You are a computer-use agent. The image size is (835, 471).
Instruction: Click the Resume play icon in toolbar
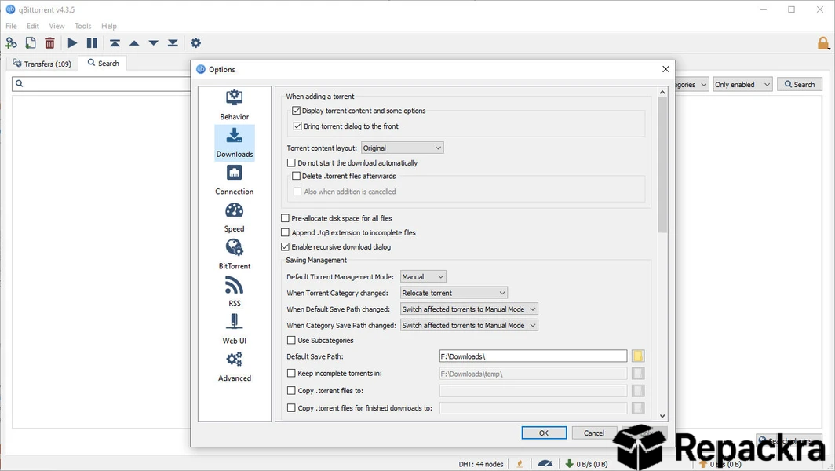pyautogui.click(x=72, y=43)
